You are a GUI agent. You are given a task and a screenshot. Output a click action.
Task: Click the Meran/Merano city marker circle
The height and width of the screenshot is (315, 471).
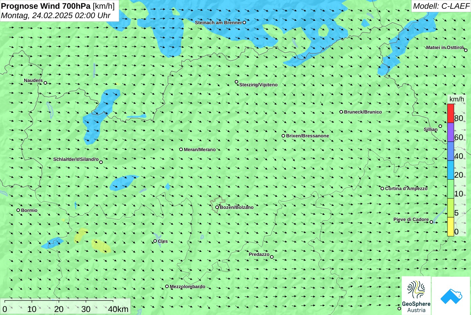[x=181, y=149]
